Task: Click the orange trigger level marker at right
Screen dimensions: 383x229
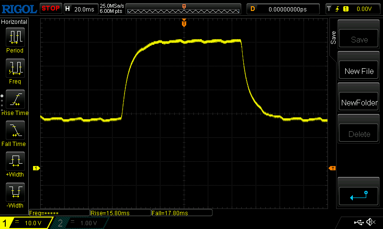Action: (332, 168)
